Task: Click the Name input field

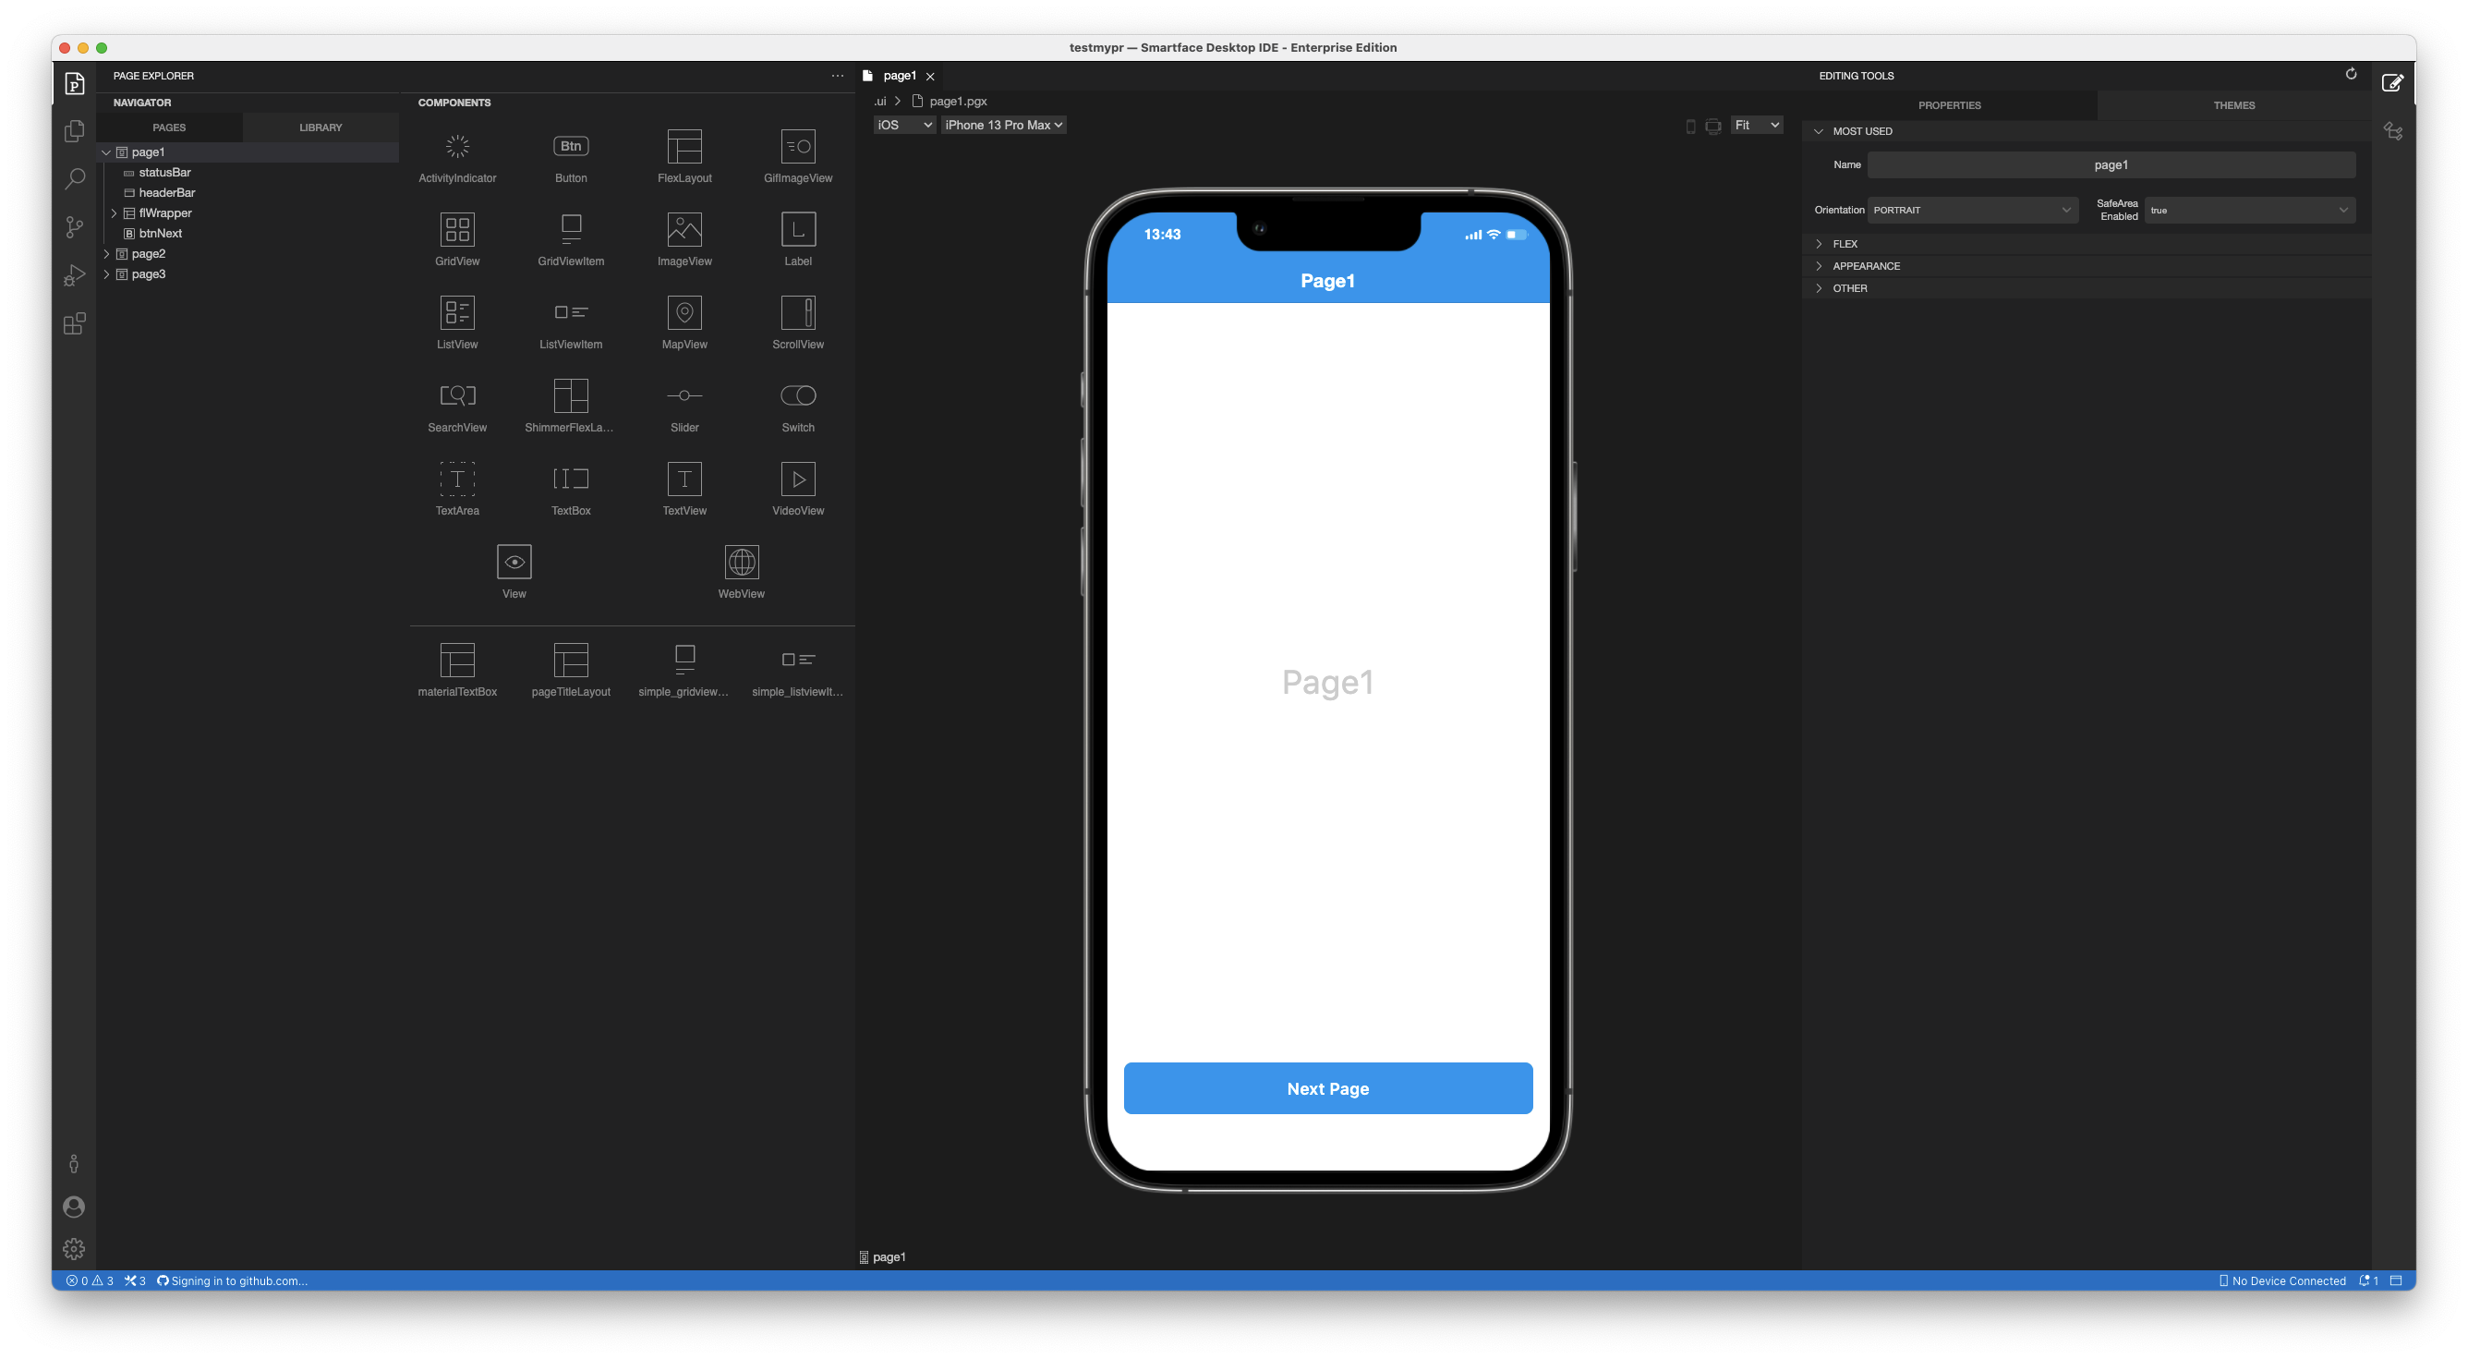Action: click(2111, 164)
